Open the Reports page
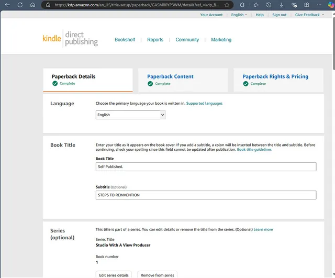 tap(155, 40)
